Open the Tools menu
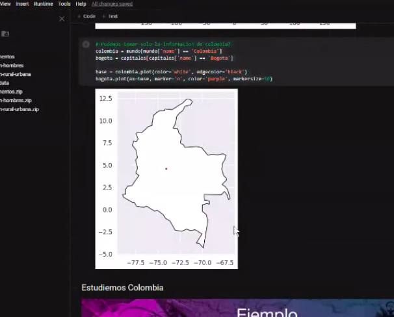 pos(64,4)
